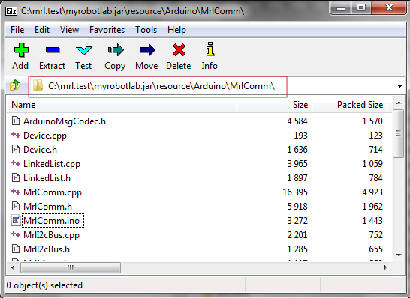Open the Tools menu
This screenshot has width=410, height=298.
click(146, 30)
